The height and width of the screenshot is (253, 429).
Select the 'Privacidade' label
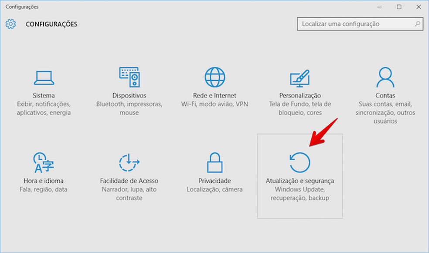(215, 181)
